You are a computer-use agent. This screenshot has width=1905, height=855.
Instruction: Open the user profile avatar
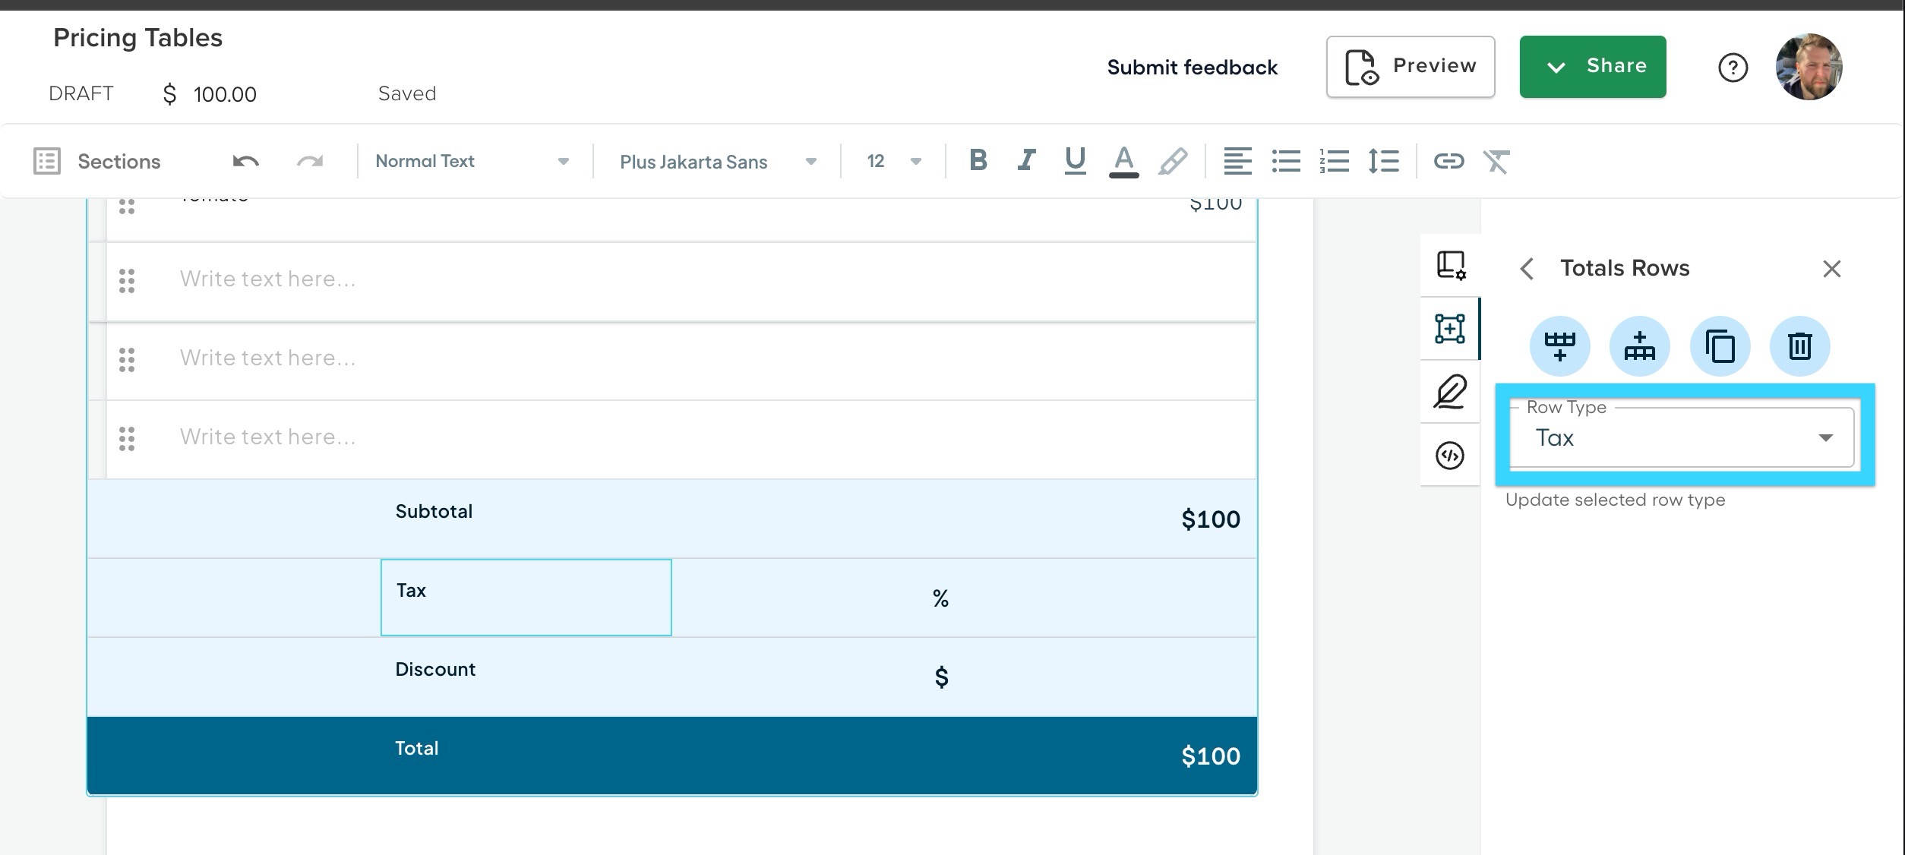click(1809, 67)
